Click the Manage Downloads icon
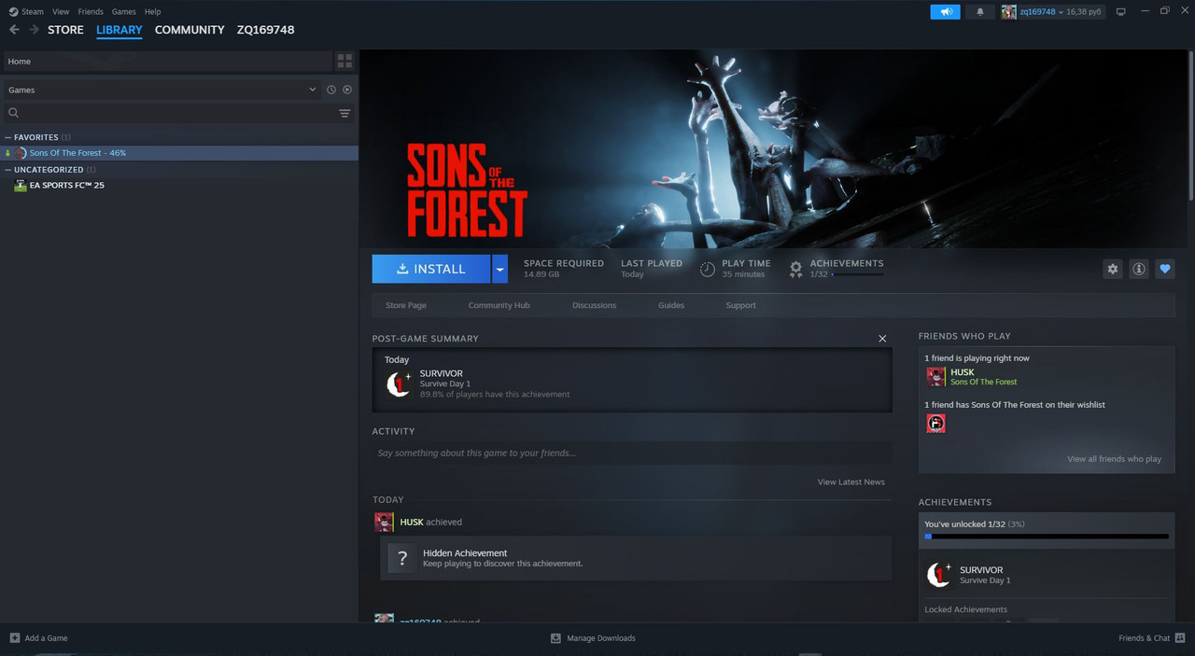1195x656 pixels. point(555,638)
